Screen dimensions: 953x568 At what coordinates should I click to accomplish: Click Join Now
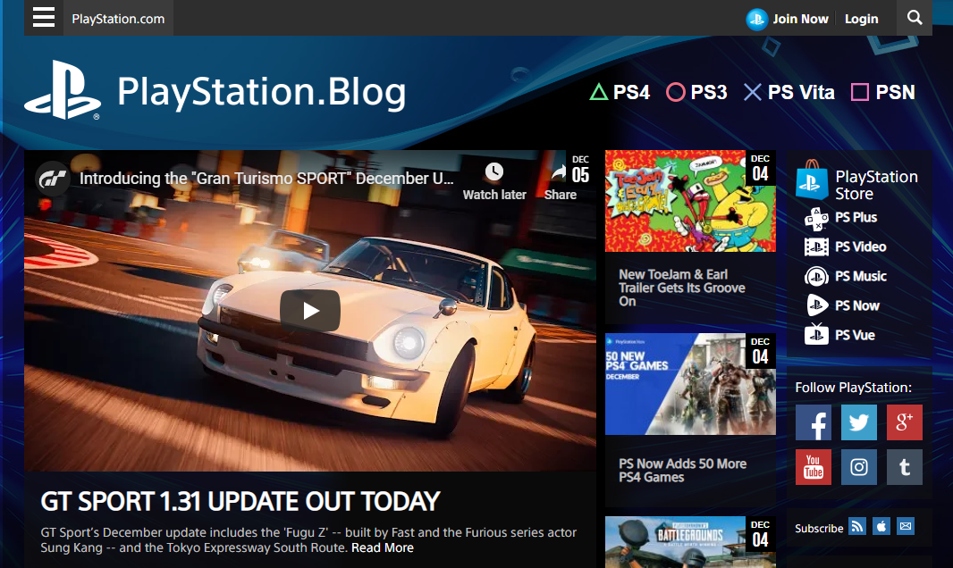click(800, 20)
